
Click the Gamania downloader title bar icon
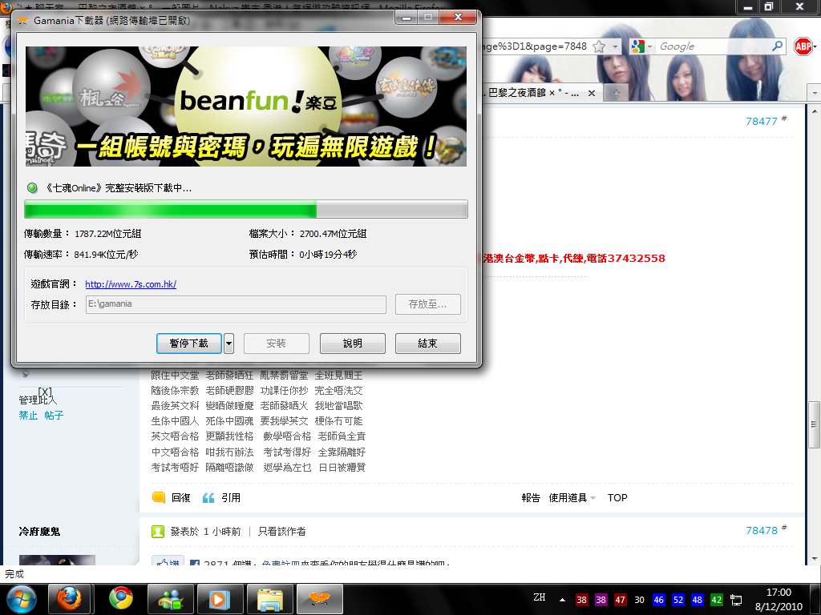tap(22, 20)
